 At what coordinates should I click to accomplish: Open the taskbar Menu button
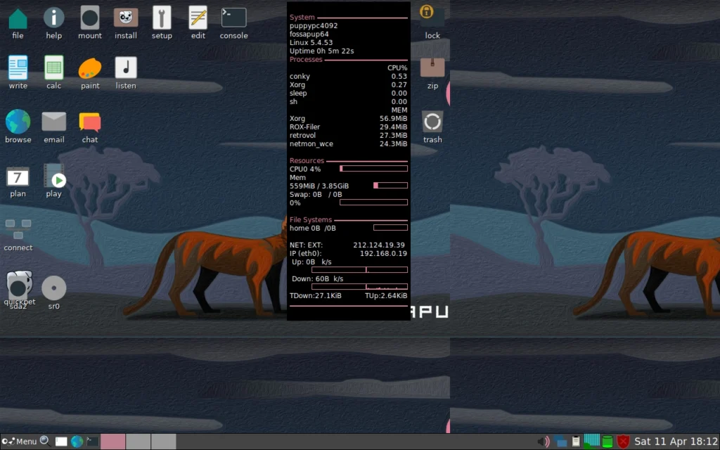tap(19, 442)
